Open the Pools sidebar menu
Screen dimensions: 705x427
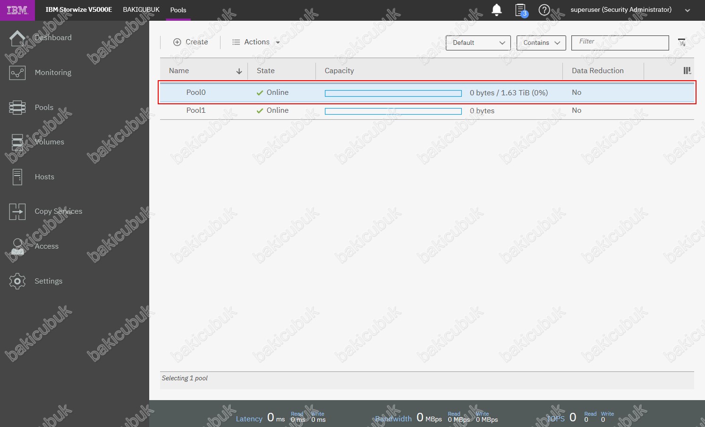point(44,108)
